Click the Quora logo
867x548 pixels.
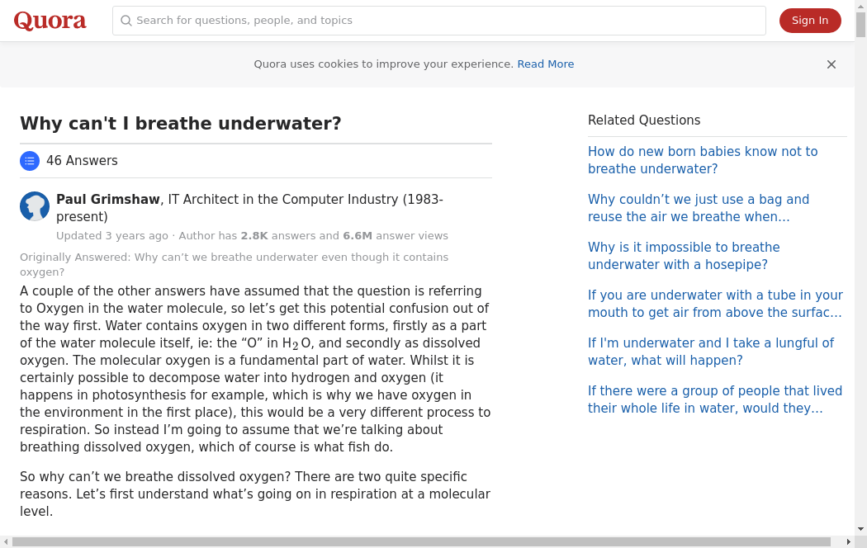click(x=50, y=21)
